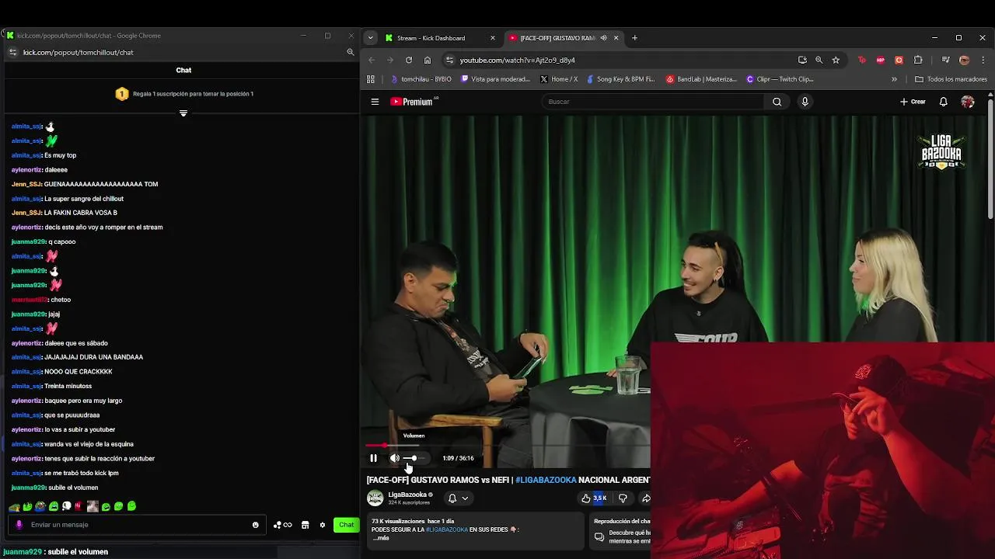Reload the YouTube page

[409, 60]
